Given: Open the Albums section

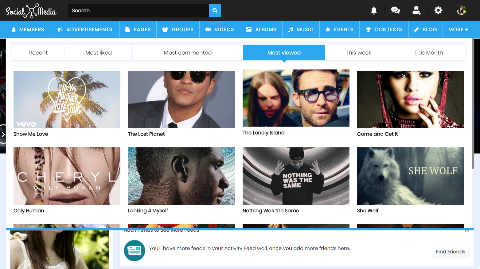Looking at the screenshot, I should [x=261, y=29].
